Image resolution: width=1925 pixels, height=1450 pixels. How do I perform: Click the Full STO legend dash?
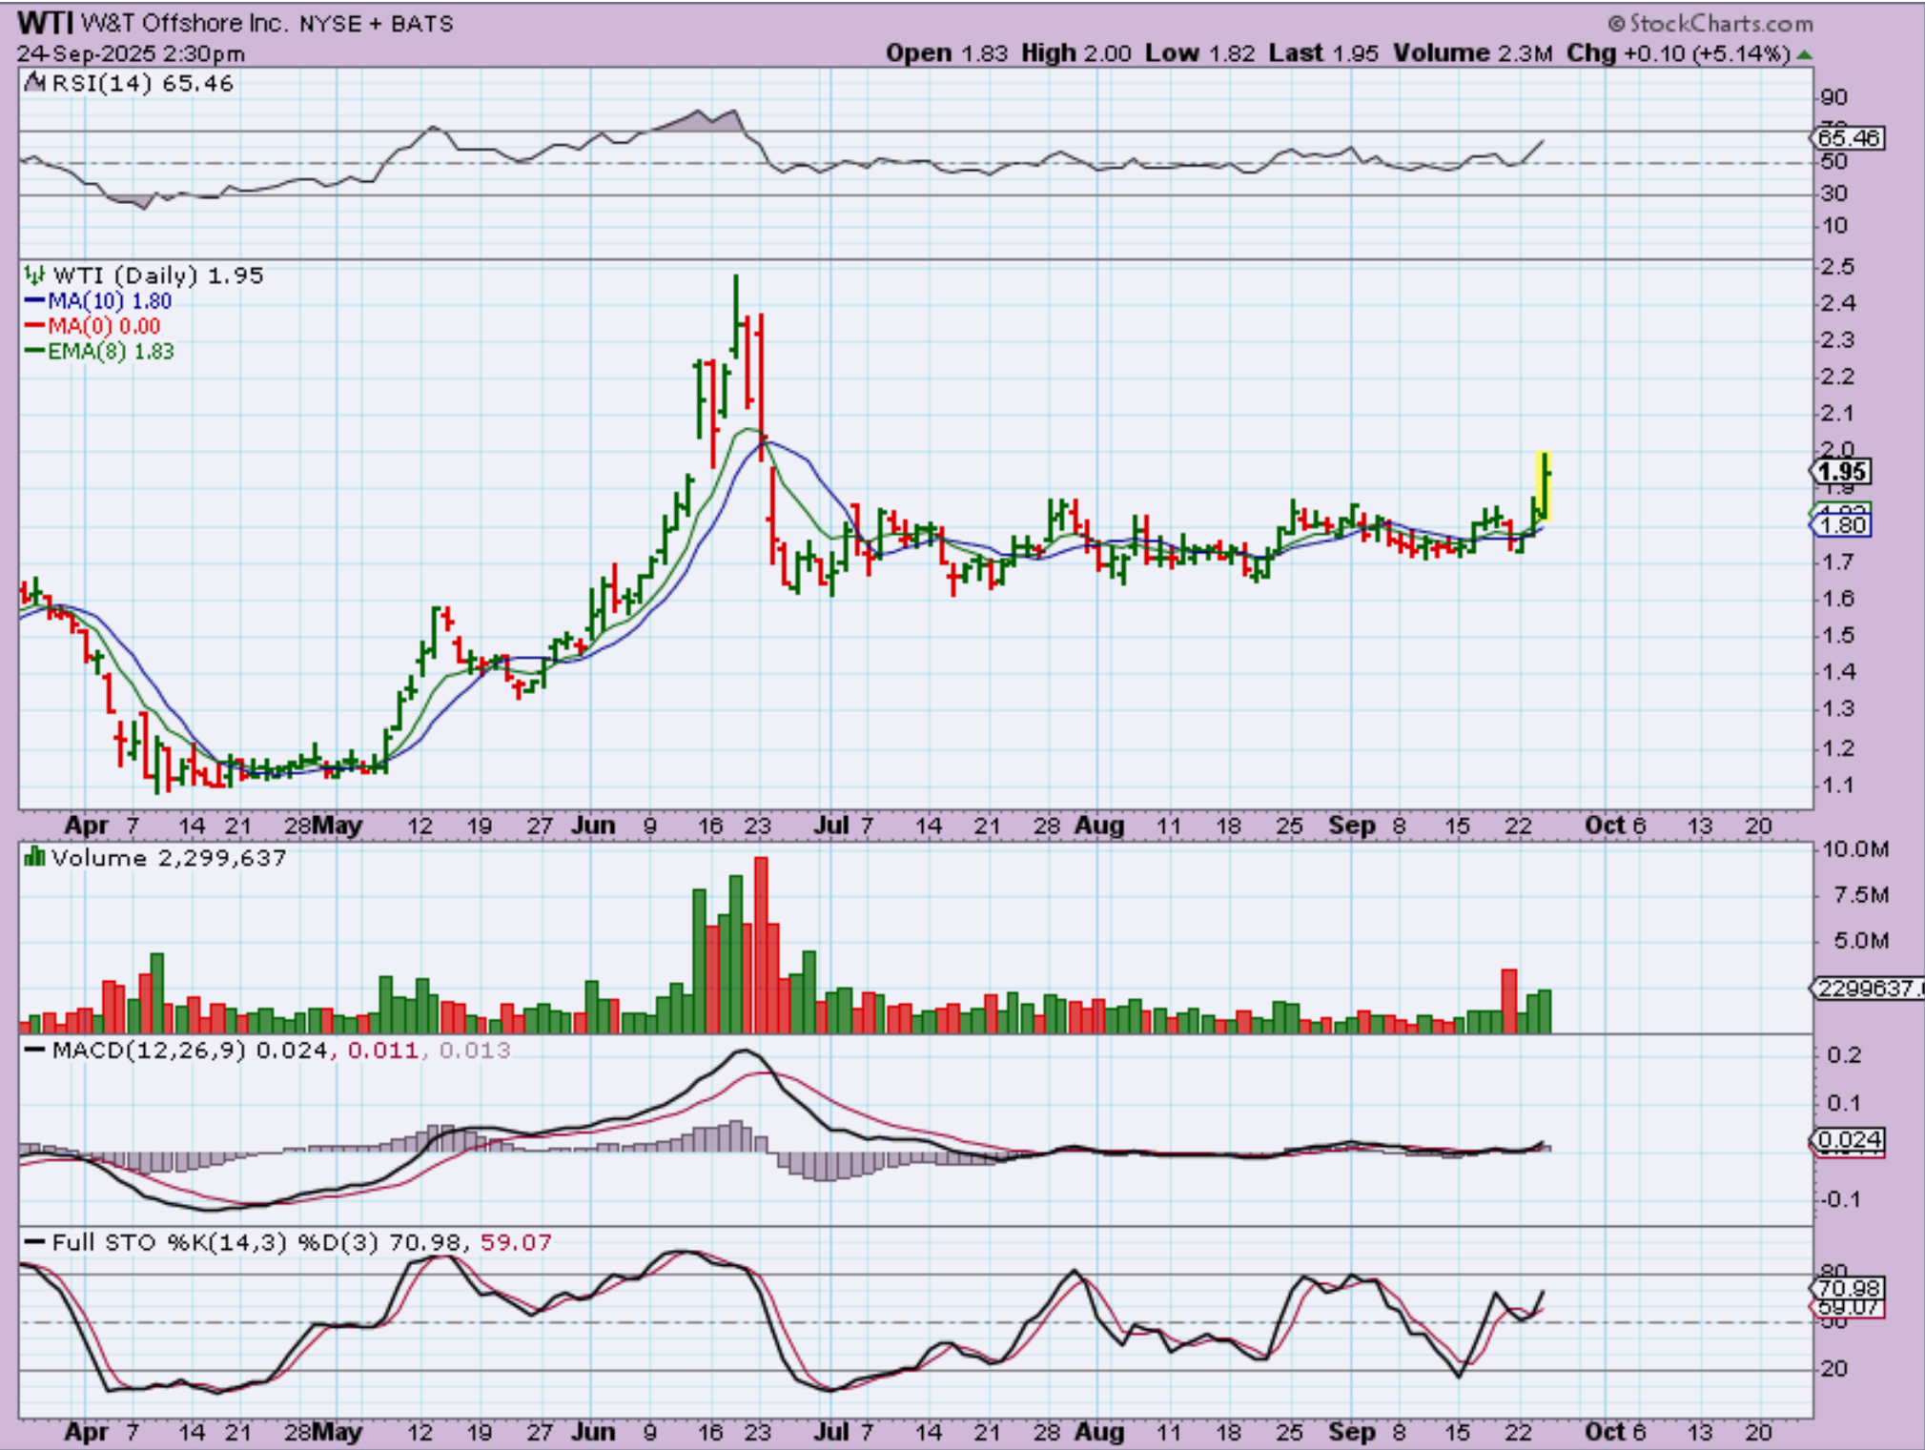coord(34,1242)
